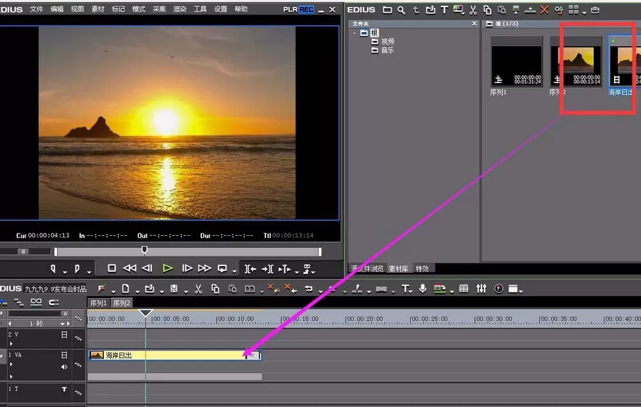Click the red X delete icon in bin toolbar
This screenshot has width=641, height=407.
(544, 10)
